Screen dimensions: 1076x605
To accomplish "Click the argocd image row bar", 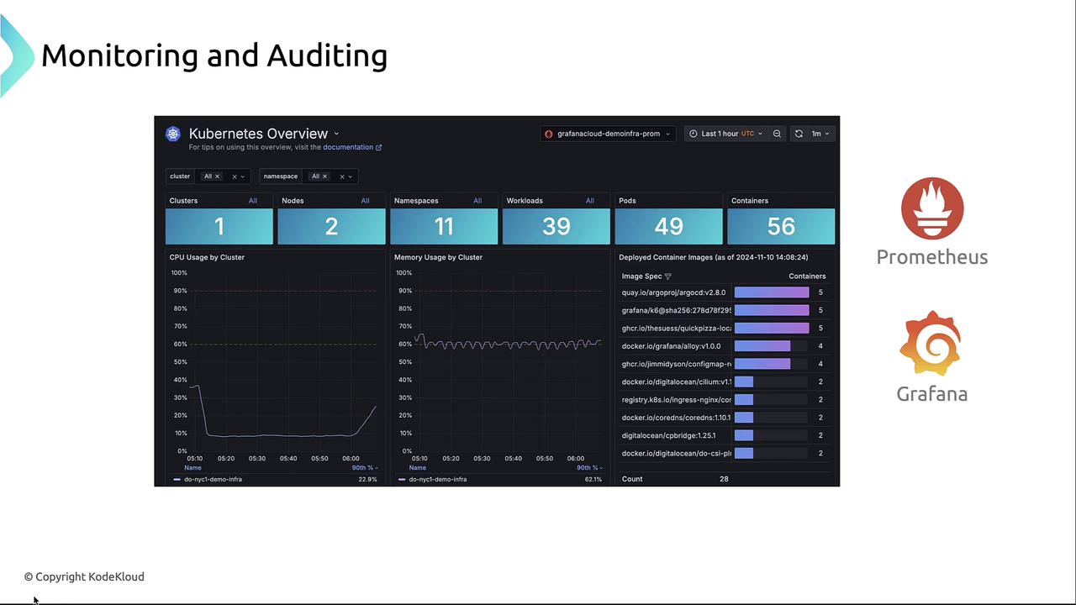I will pyautogui.click(x=772, y=292).
